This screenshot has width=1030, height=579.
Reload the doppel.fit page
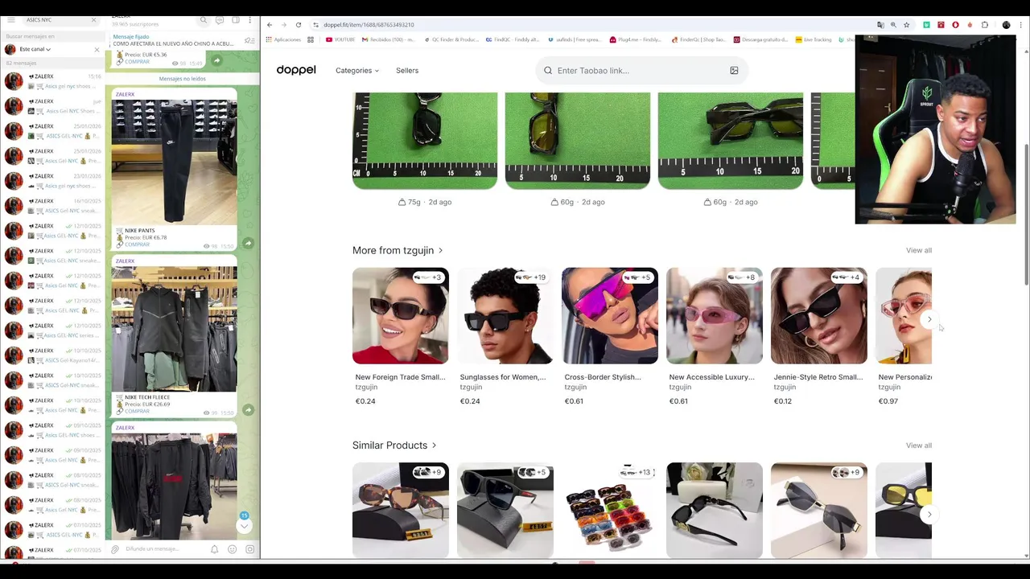(x=299, y=25)
